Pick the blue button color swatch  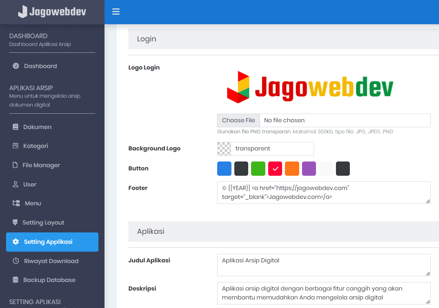coord(224,169)
